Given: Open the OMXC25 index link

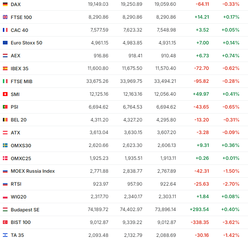Looking at the screenshot, I should [20, 158].
